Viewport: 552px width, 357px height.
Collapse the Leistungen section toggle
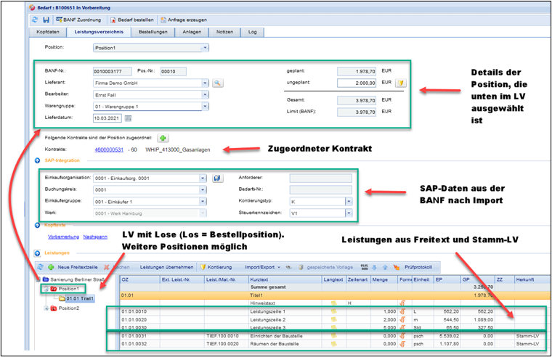tap(36, 253)
